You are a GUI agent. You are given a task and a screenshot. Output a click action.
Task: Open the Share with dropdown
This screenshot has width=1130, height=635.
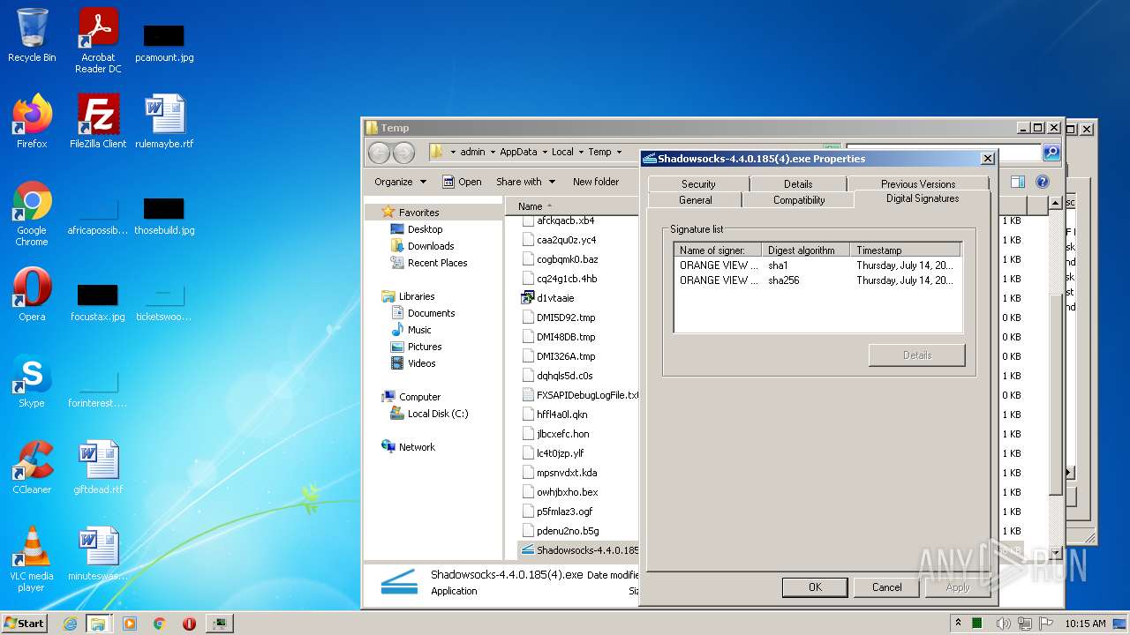point(525,182)
